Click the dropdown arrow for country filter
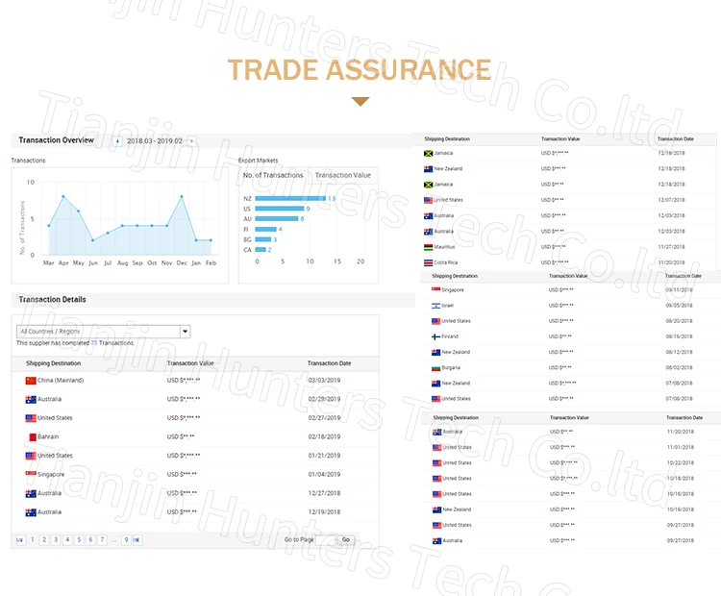This screenshot has width=721, height=596. pyautogui.click(x=185, y=332)
